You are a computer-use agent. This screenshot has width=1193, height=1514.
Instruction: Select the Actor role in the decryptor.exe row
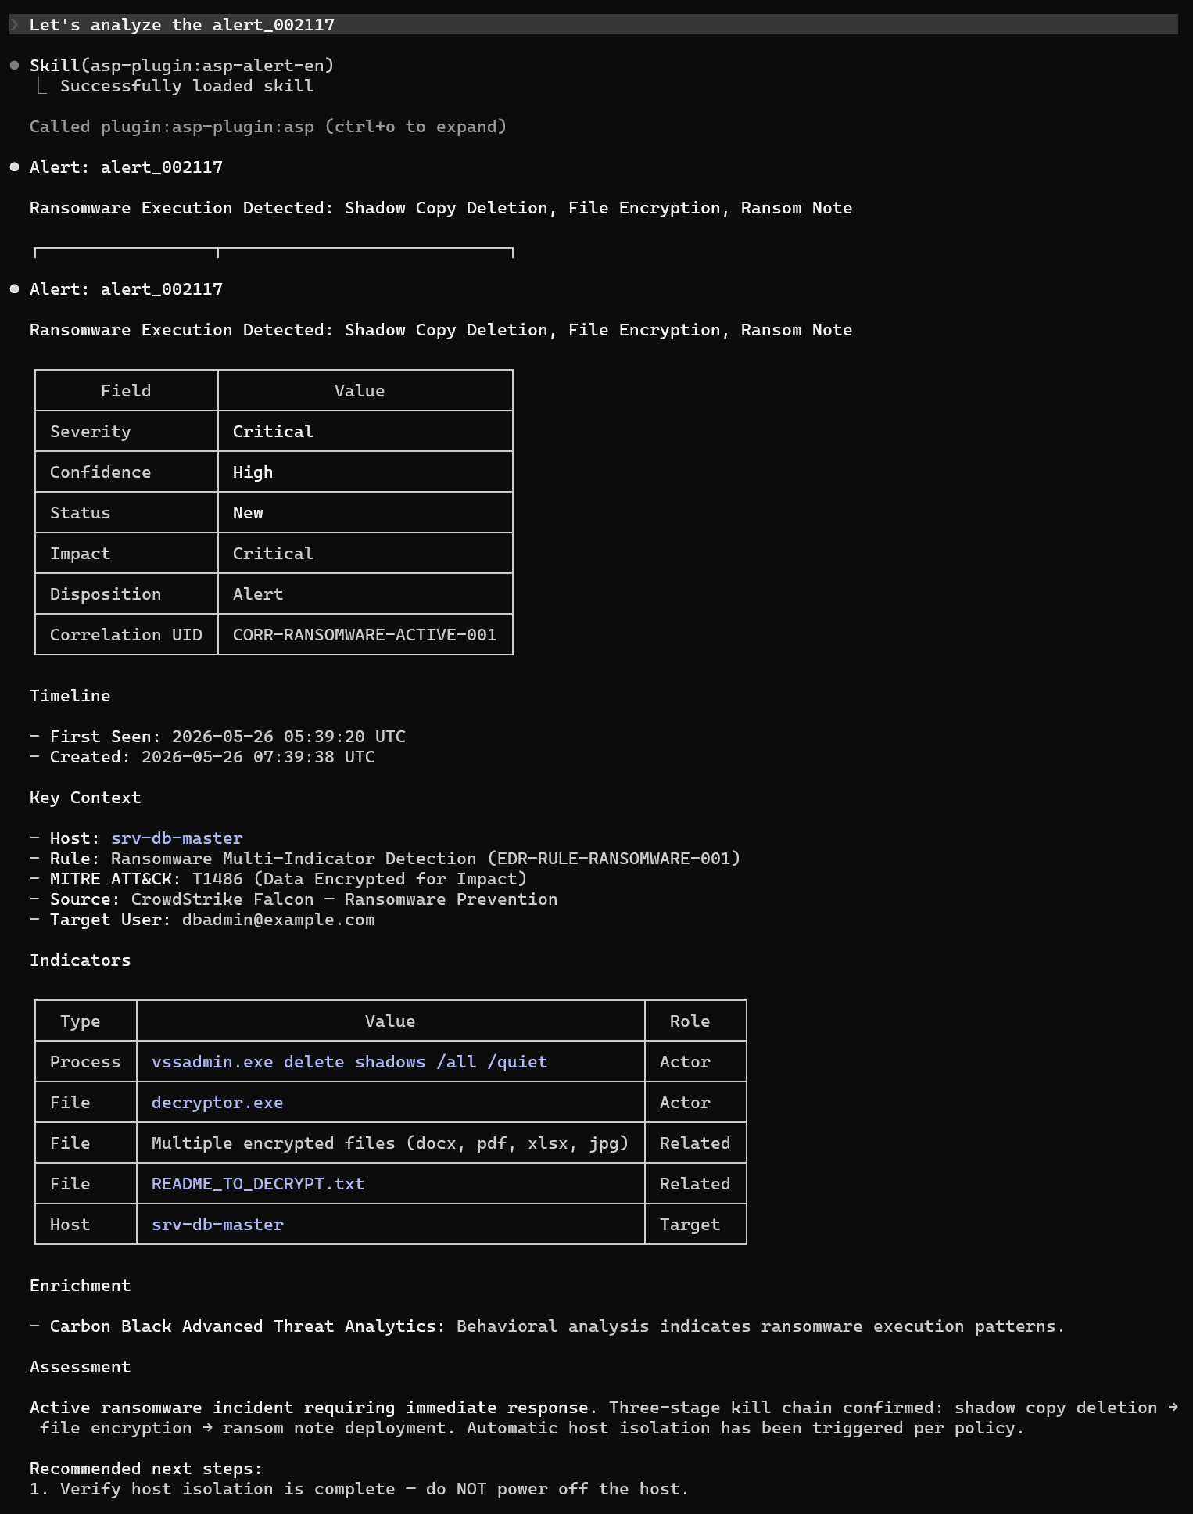(x=685, y=1103)
